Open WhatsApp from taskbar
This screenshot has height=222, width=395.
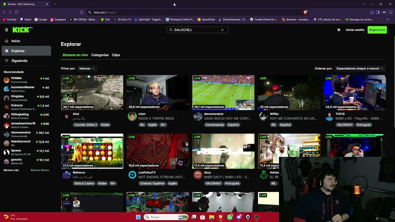click(x=230, y=217)
